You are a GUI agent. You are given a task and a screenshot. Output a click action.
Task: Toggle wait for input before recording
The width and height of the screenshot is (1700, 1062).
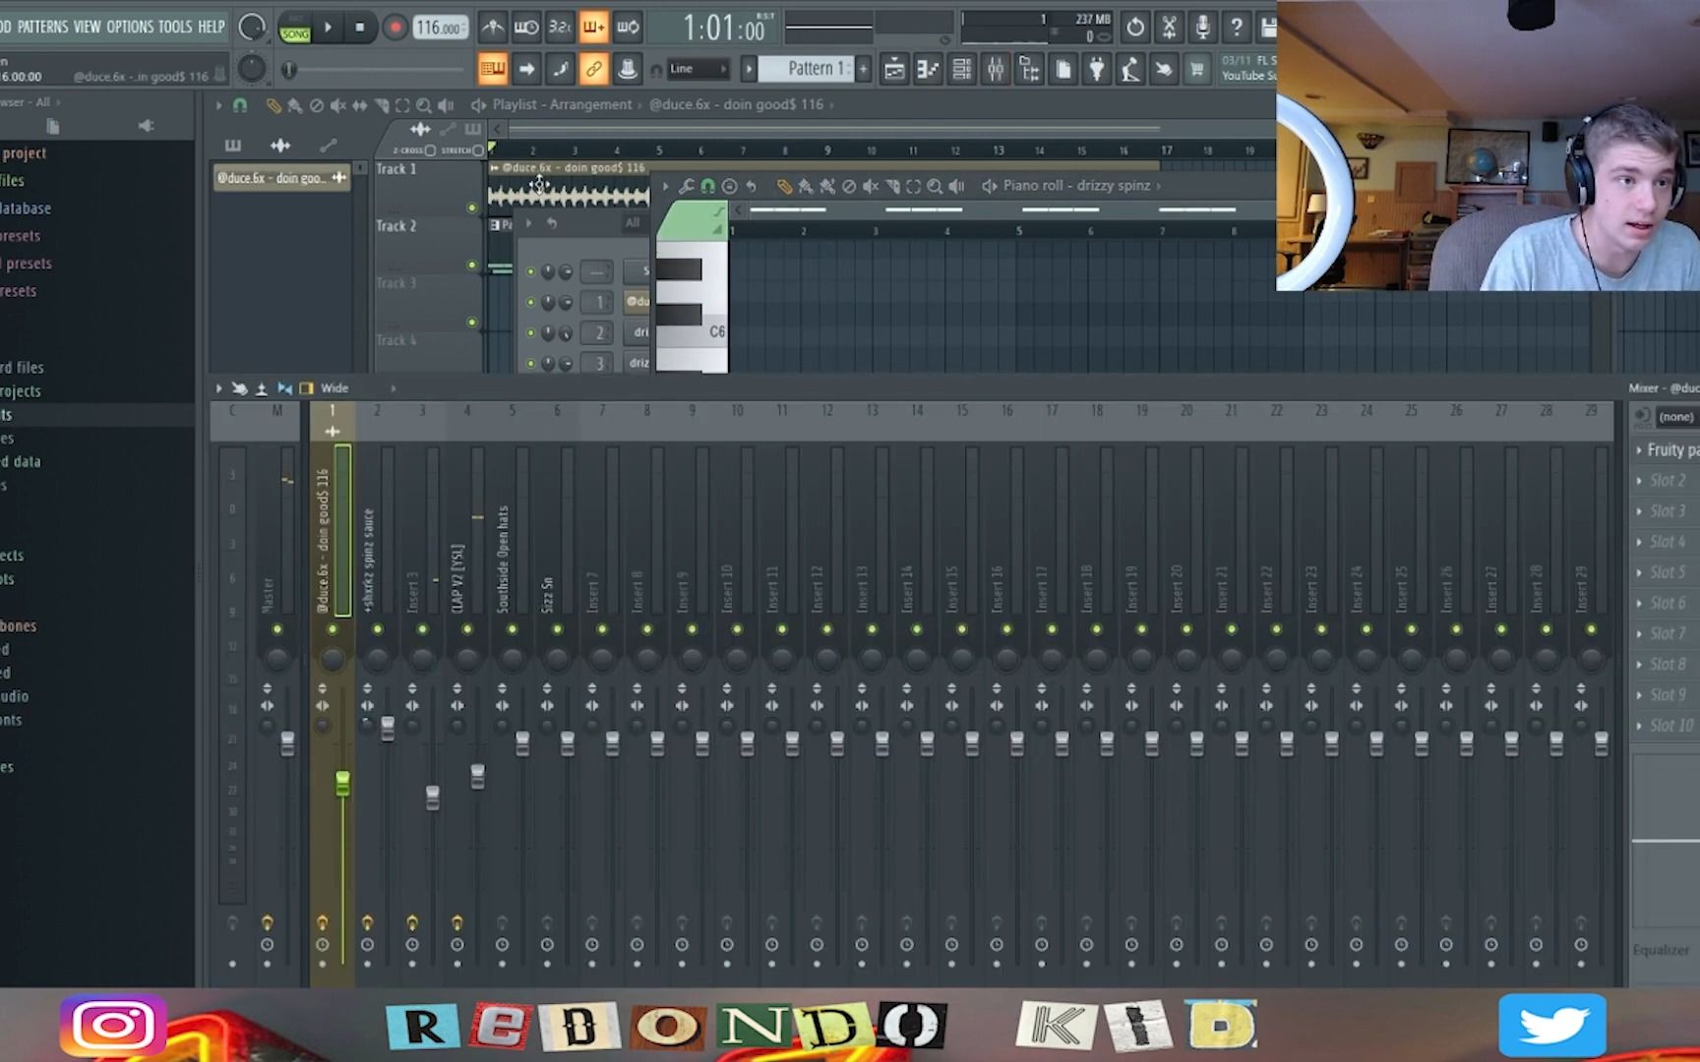tap(526, 28)
